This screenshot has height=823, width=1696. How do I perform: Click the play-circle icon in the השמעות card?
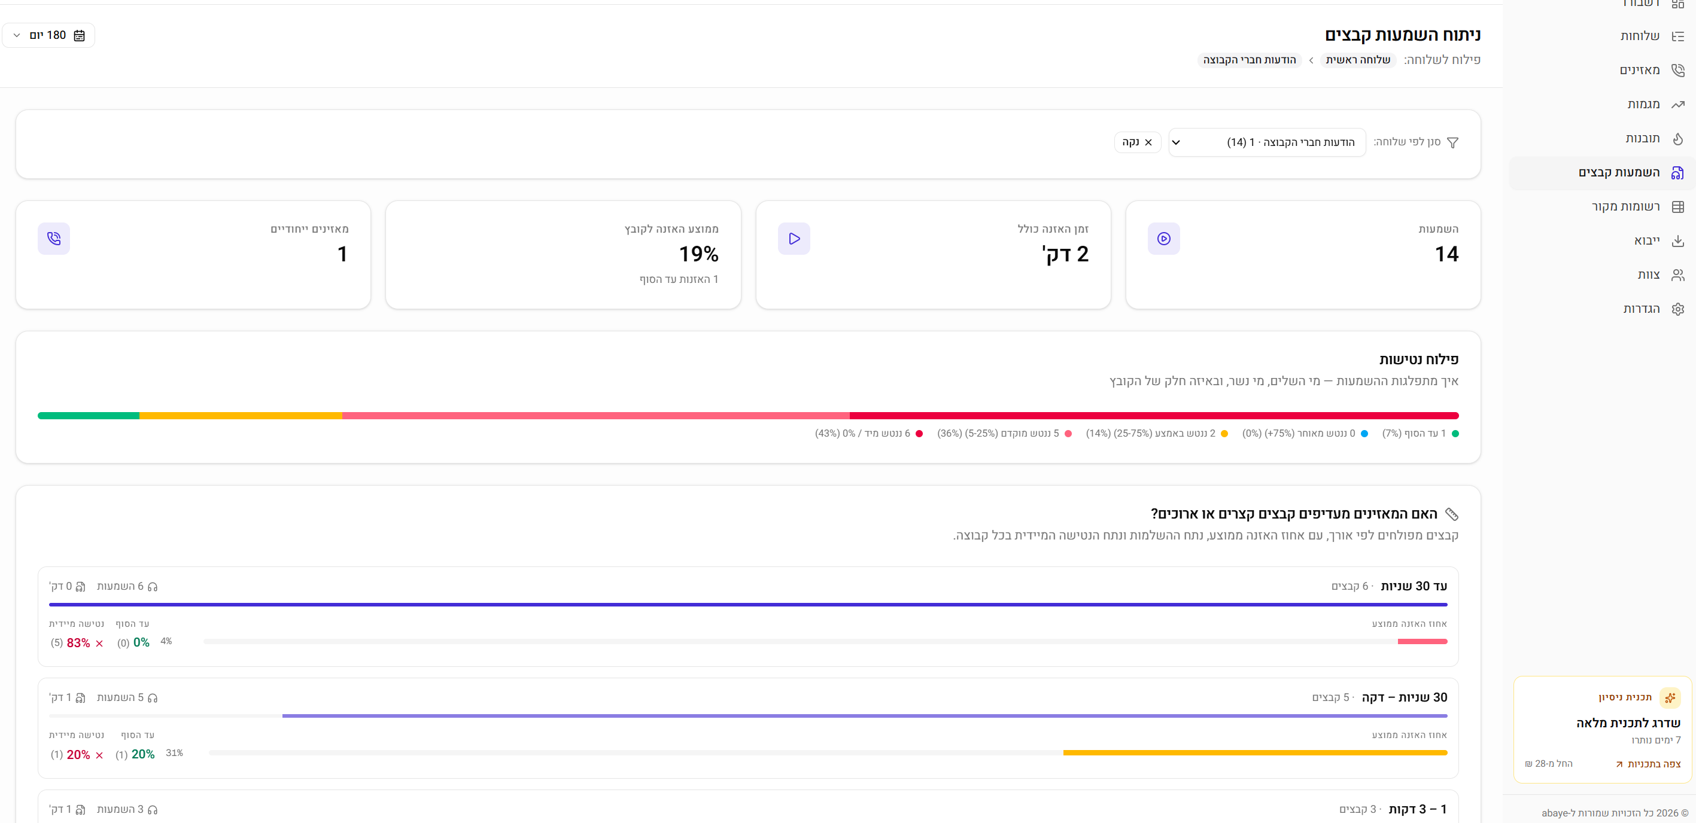[1163, 238]
